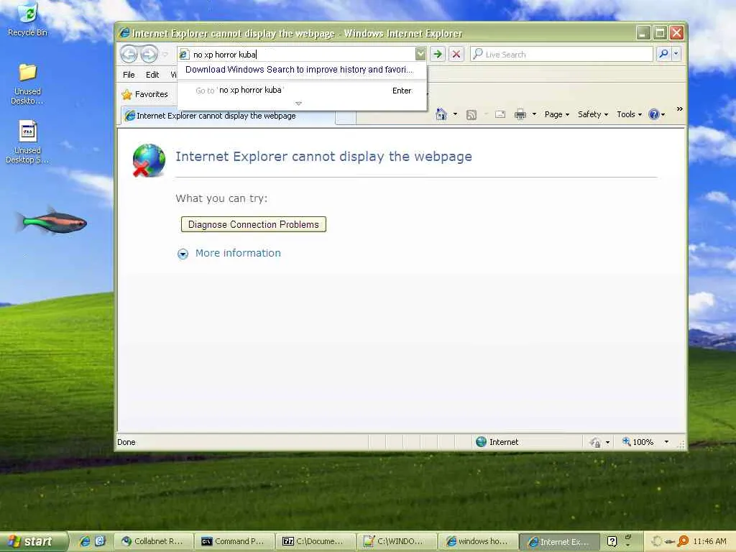This screenshot has height=552, width=736.
Task: Open the recent pages dropdown beside Forward
Action: tap(165, 55)
